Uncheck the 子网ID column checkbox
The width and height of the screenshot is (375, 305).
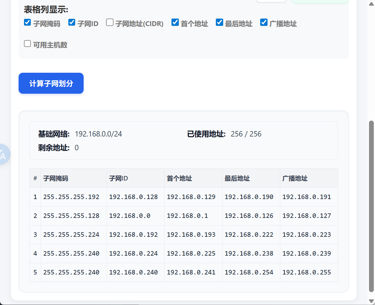[x=72, y=22]
